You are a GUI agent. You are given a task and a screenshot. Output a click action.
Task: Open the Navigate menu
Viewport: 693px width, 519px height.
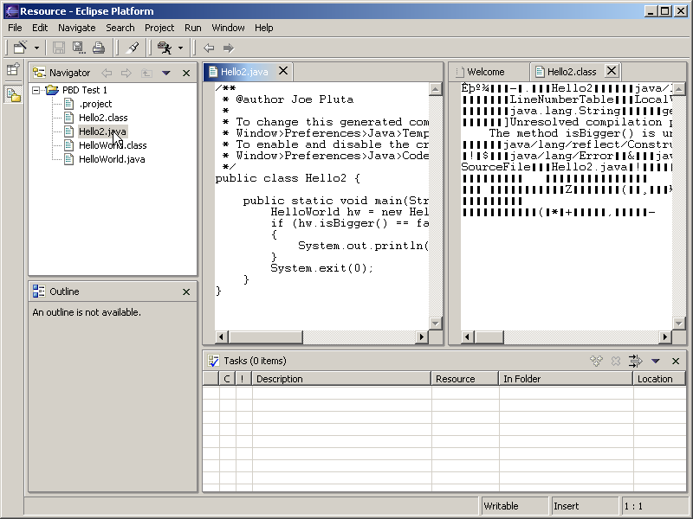click(77, 28)
